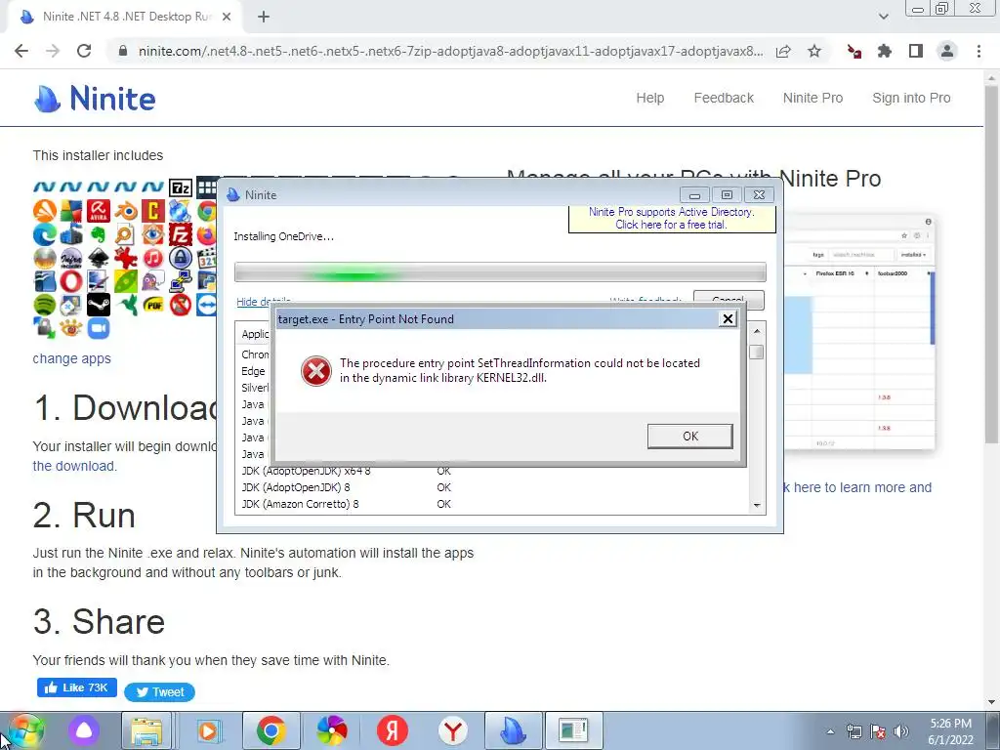
Task: Click the OneDrive install progress bar
Action: click(x=500, y=271)
